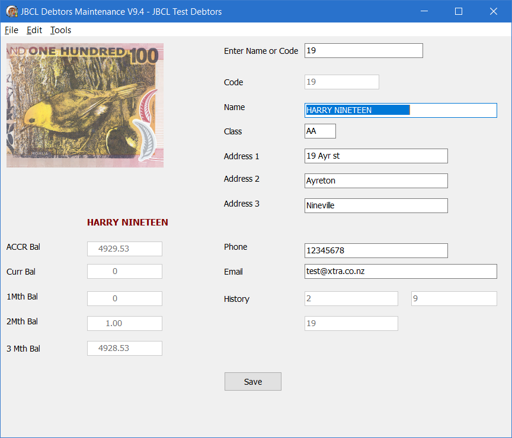Click the ACCR Bal value 4929.53
512x438 pixels.
[124, 249]
